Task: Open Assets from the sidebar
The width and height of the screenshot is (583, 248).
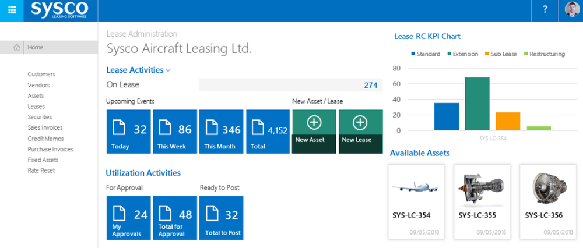Action: [36, 96]
